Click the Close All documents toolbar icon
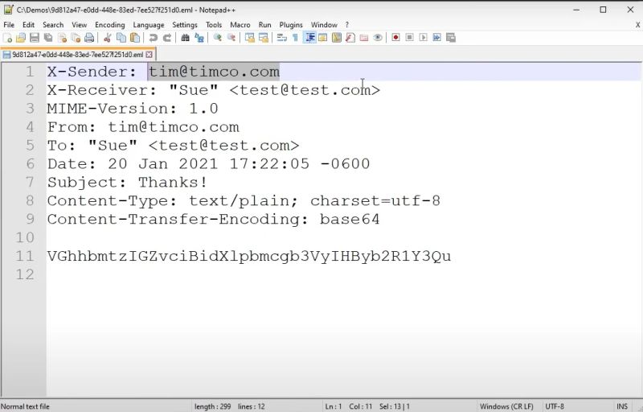This screenshot has height=412, width=643. pos(76,38)
